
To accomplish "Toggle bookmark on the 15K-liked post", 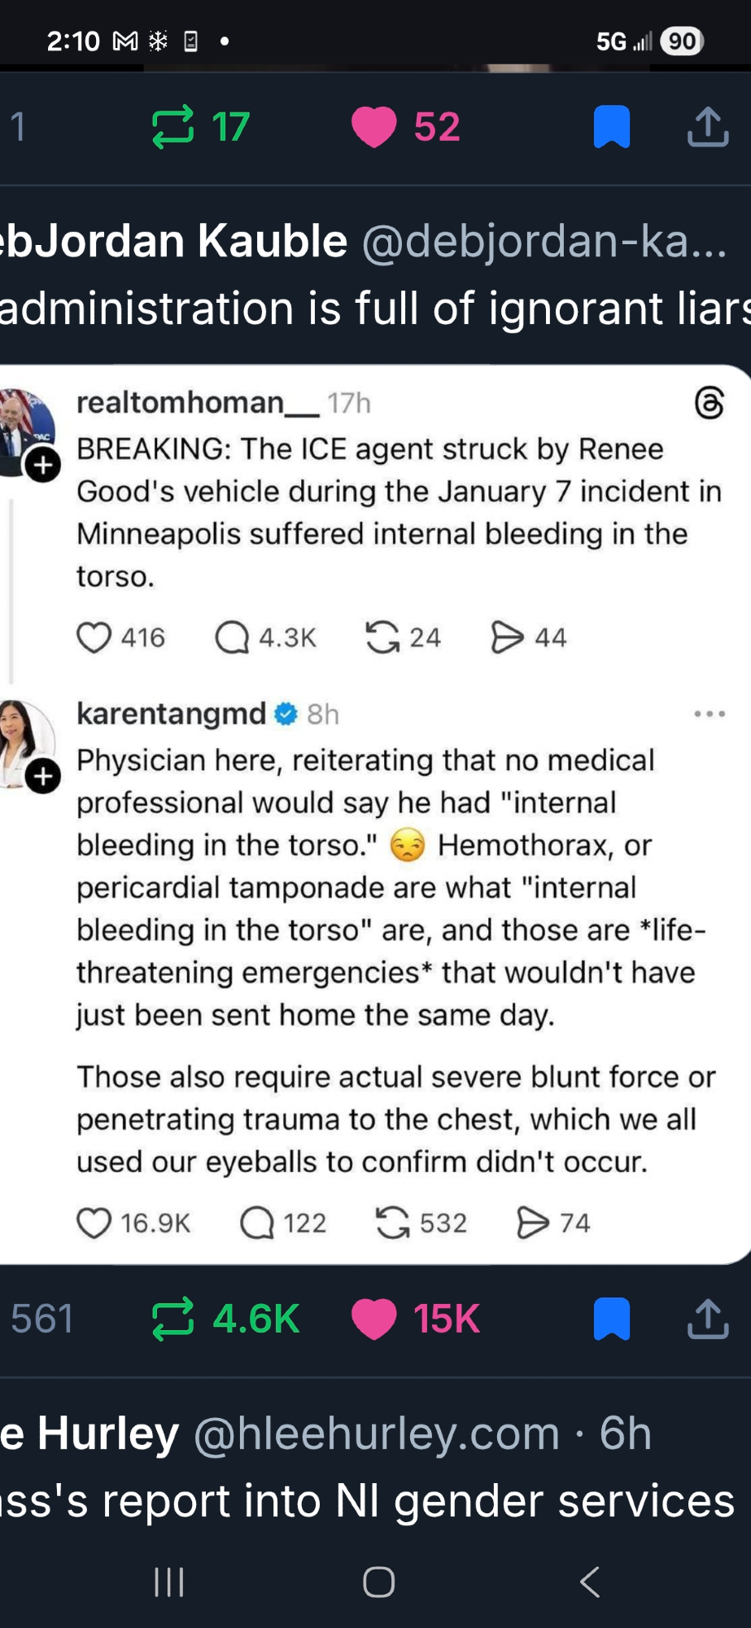I will (x=612, y=1318).
